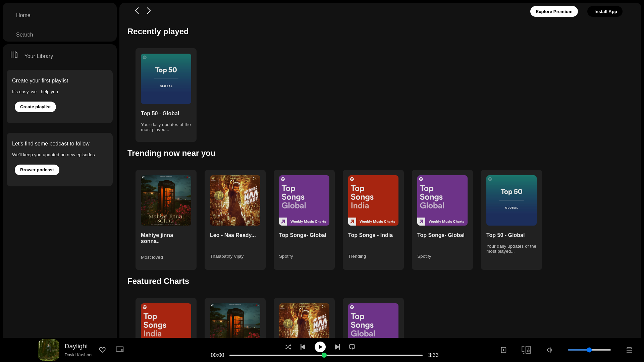Open the queue list icon
The width and height of the screenshot is (644, 362).
pyautogui.click(x=629, y=350)
